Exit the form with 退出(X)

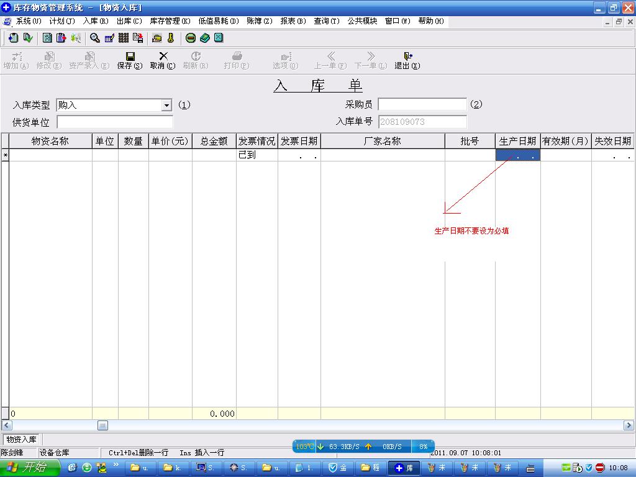407,60
